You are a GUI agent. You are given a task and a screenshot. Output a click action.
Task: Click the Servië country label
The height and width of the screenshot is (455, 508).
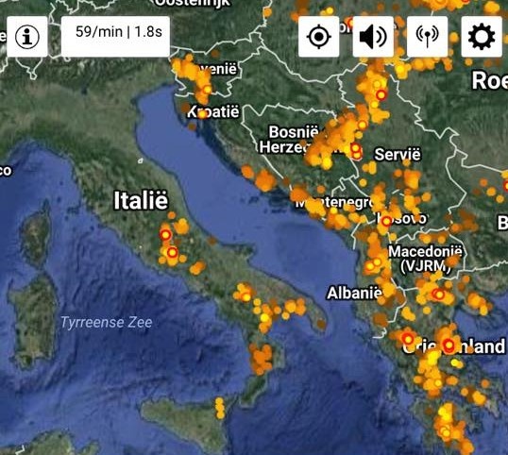[x=398, y=154]
